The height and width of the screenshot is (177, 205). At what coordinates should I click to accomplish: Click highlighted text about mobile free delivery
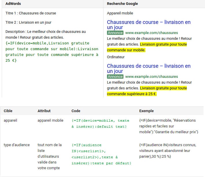147,47
